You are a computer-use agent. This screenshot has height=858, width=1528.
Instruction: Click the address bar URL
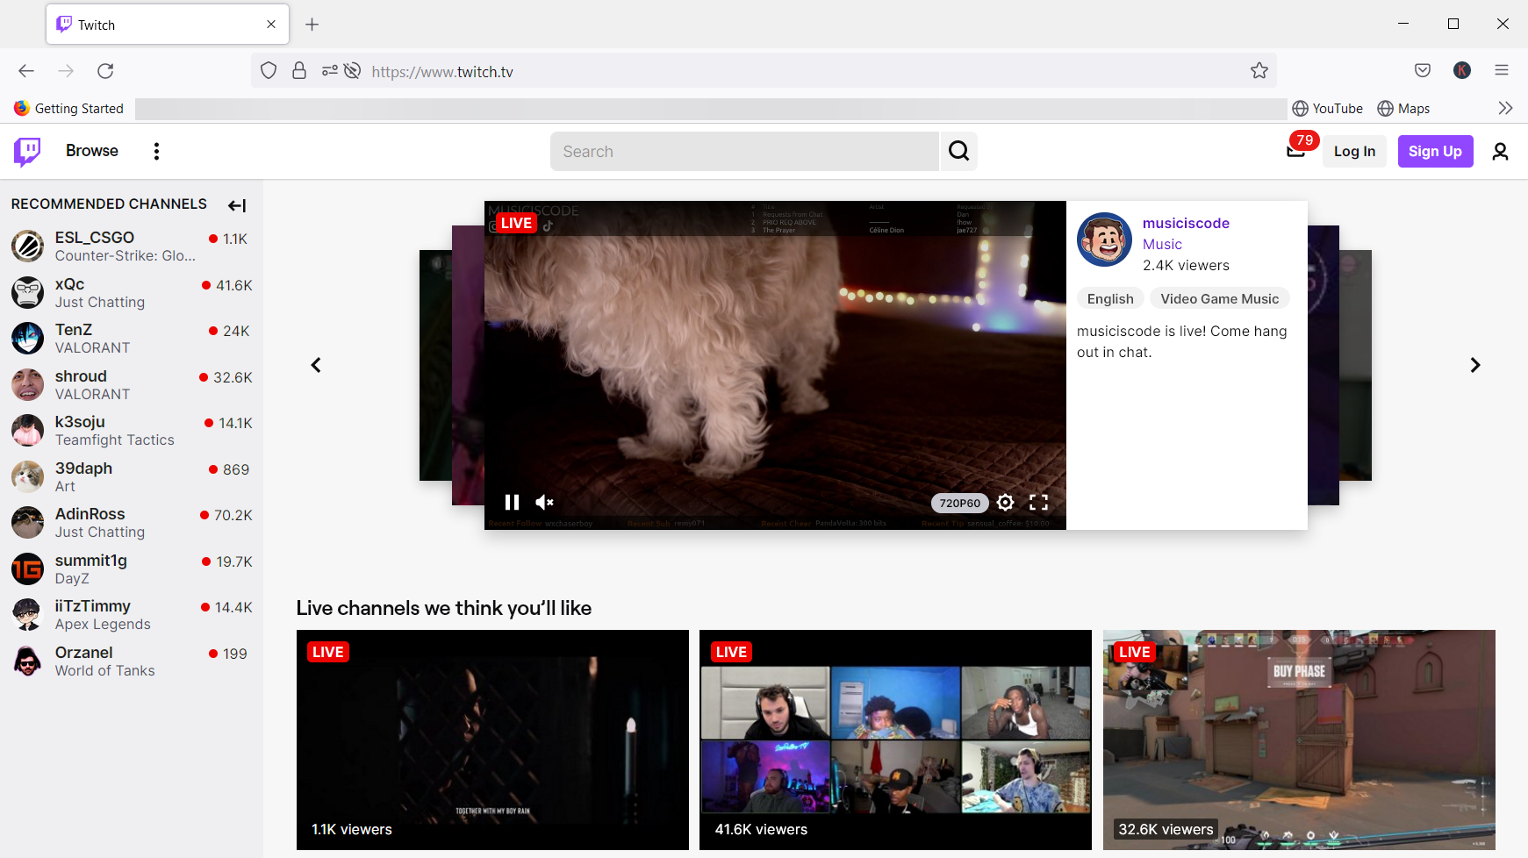click(442, 72)
